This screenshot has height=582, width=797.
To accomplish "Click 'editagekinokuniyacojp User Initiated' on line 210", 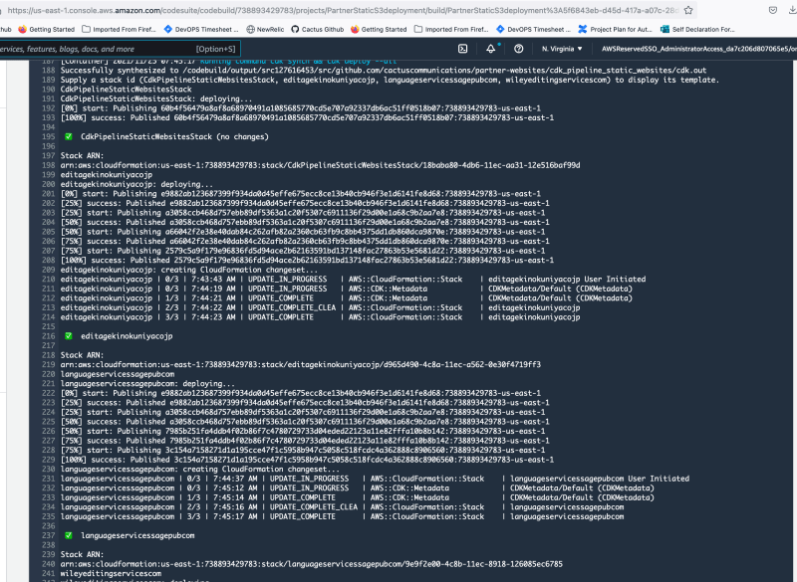I will coord(567,280).
